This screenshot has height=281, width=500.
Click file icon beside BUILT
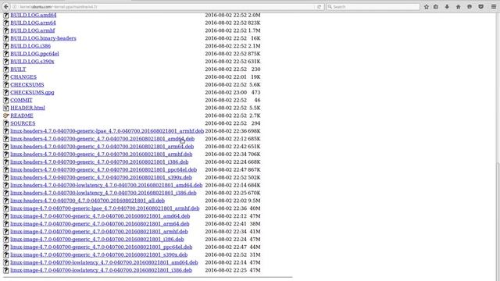coord(6,69)
